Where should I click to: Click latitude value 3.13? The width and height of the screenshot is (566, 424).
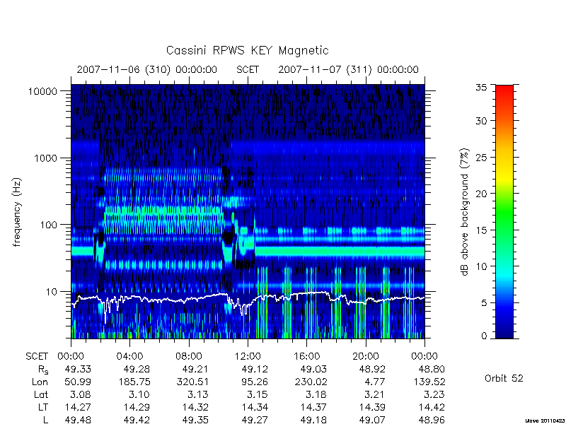pos(199,395)
